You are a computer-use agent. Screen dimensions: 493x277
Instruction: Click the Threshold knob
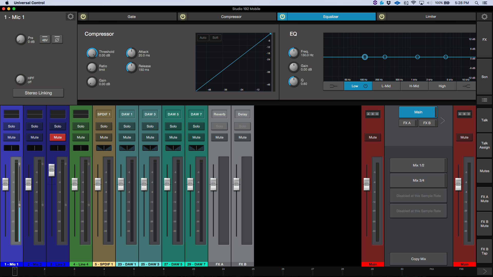click(92, 53)
